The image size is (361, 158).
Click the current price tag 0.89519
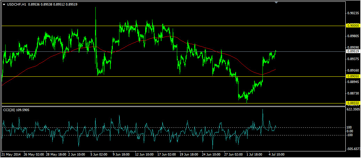(353, 51)
